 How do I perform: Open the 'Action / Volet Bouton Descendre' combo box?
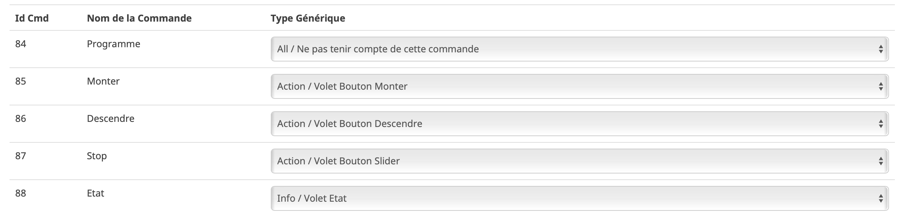point(579,124)
